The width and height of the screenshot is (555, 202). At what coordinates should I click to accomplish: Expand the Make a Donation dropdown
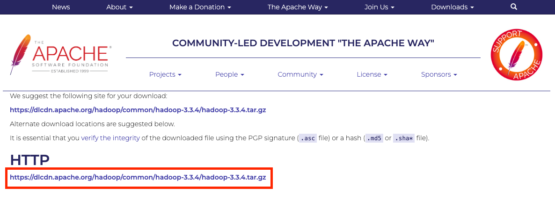[x=200, y=7]
